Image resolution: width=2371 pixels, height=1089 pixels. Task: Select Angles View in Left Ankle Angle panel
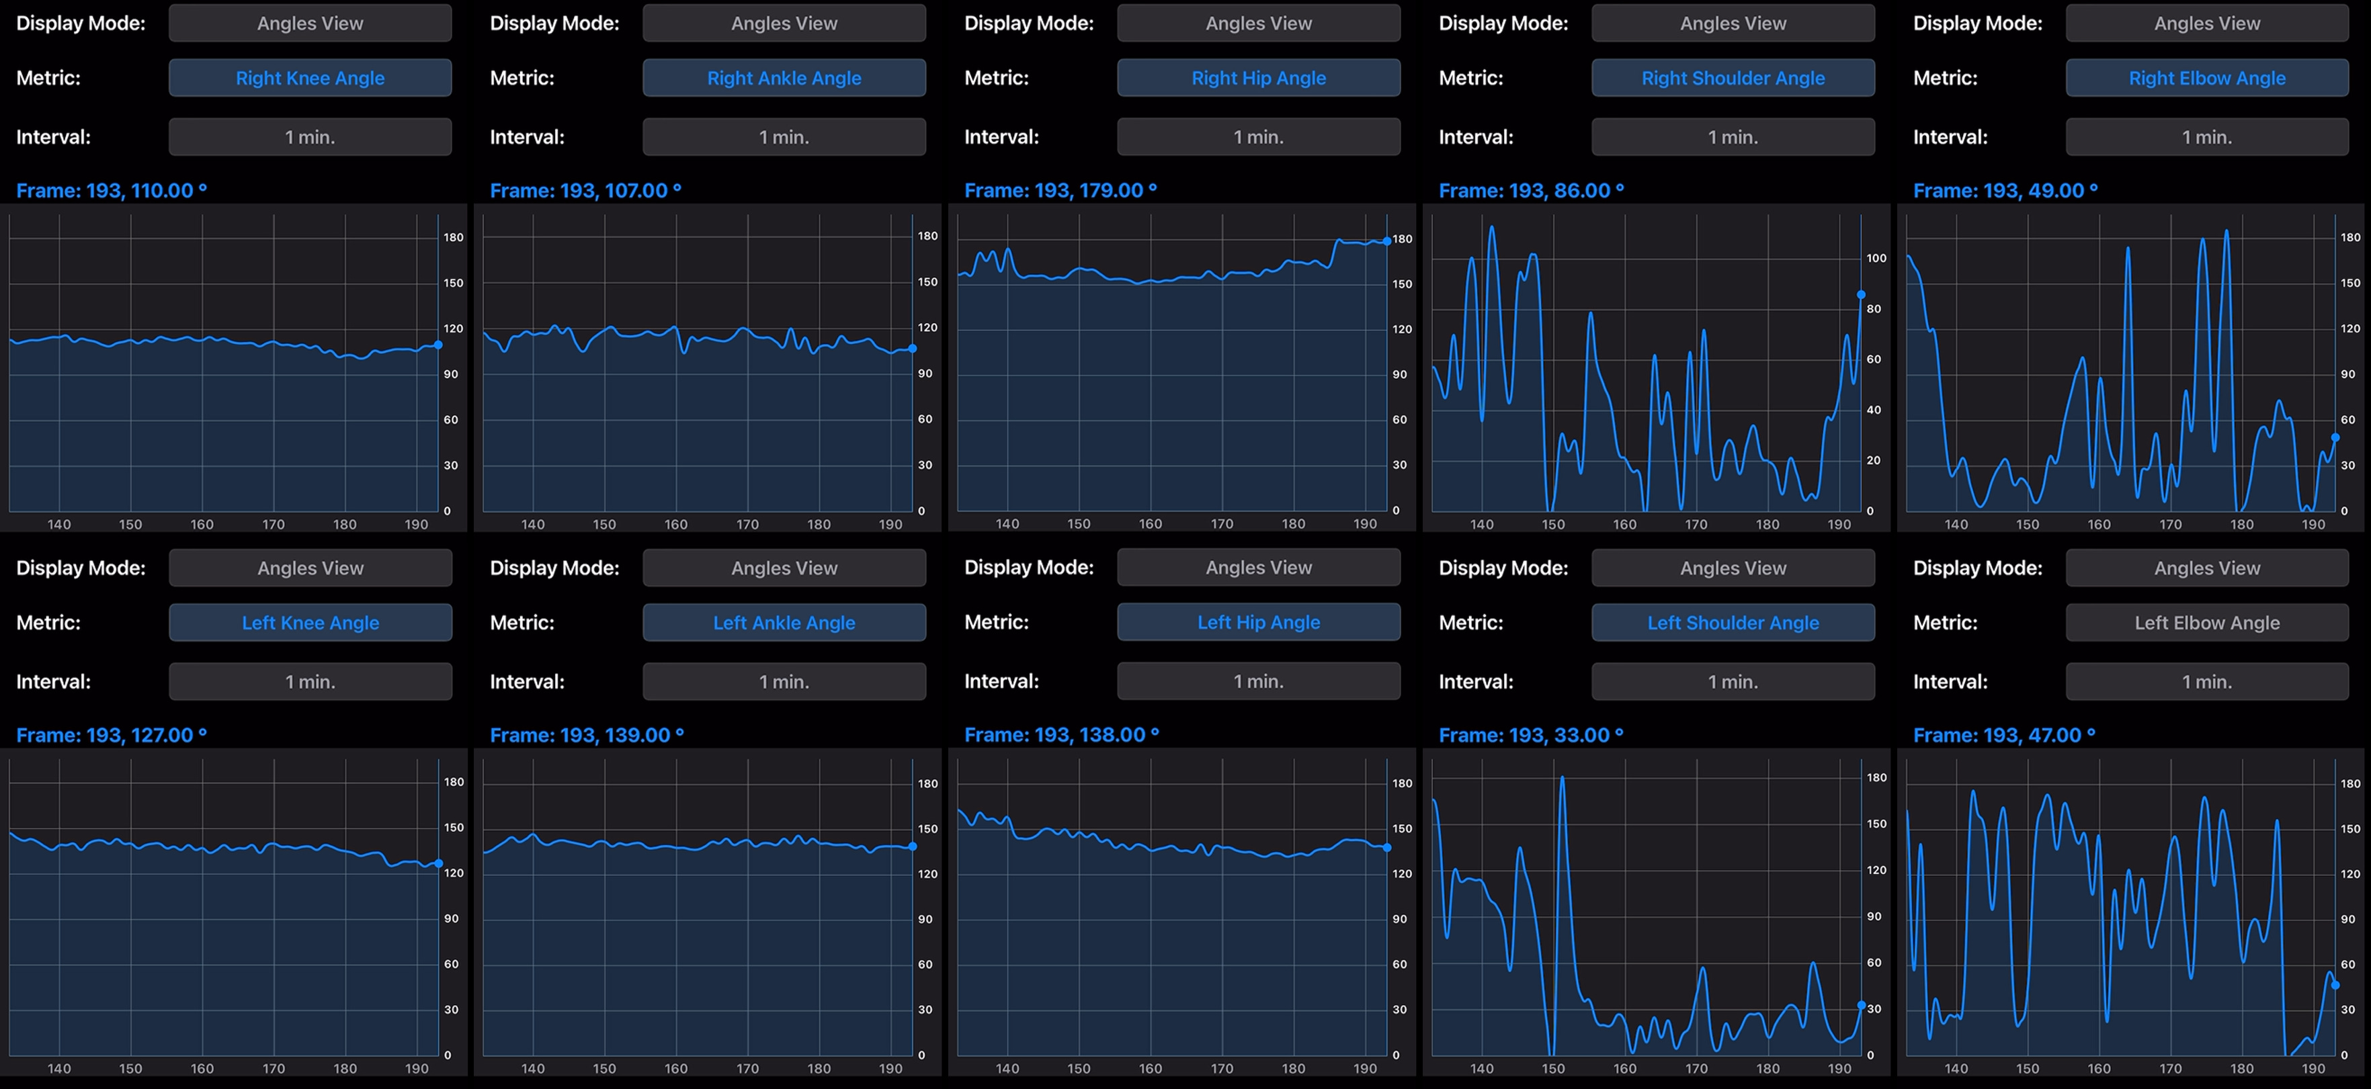click(x=784, y=568)
